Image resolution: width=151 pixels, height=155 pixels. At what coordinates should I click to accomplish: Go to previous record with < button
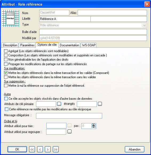click(40, 149)
